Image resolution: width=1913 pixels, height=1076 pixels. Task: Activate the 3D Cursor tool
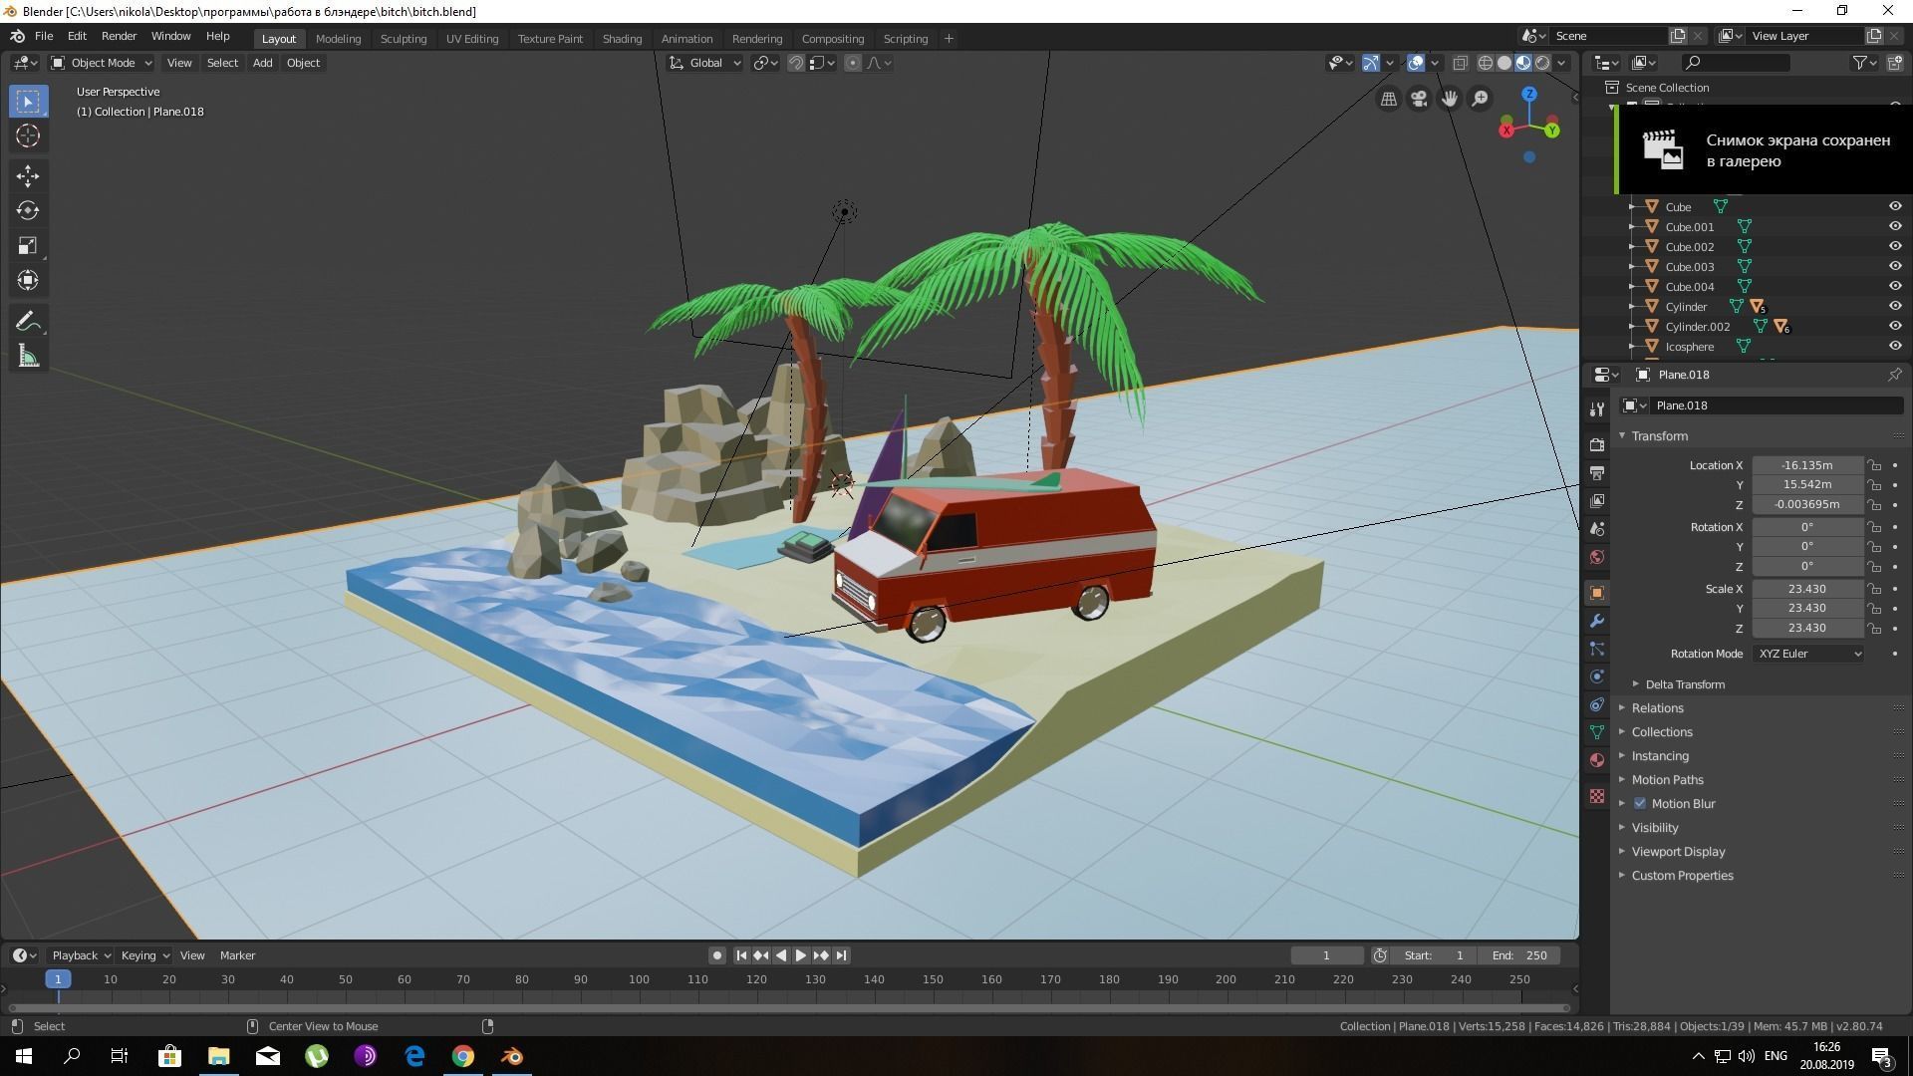[x=28, y=135]
